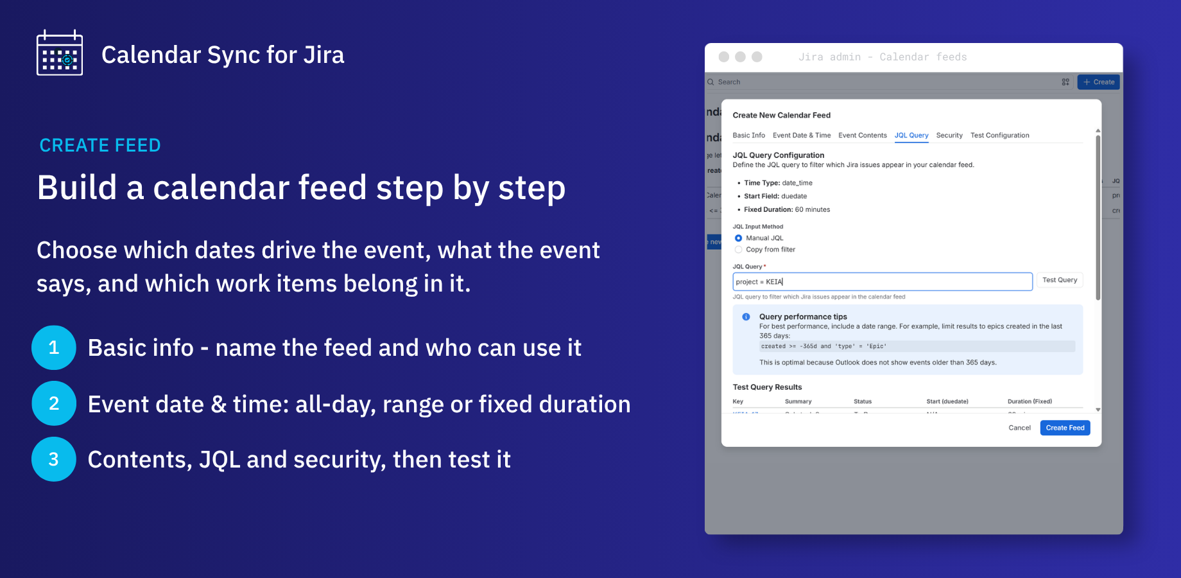Click the 'Duration (Fixed)' column header
The image size is (1181, 578).
tap(1030, 401)
